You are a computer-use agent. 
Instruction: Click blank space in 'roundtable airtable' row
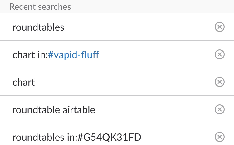(x=154, y=109)
